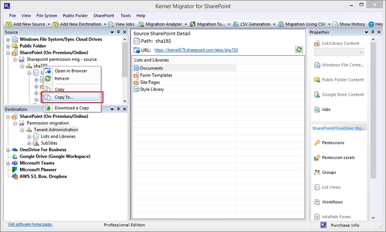Screen dimensions: 386x232
Task: Open the File menu
Action: (x=12, y=15)
